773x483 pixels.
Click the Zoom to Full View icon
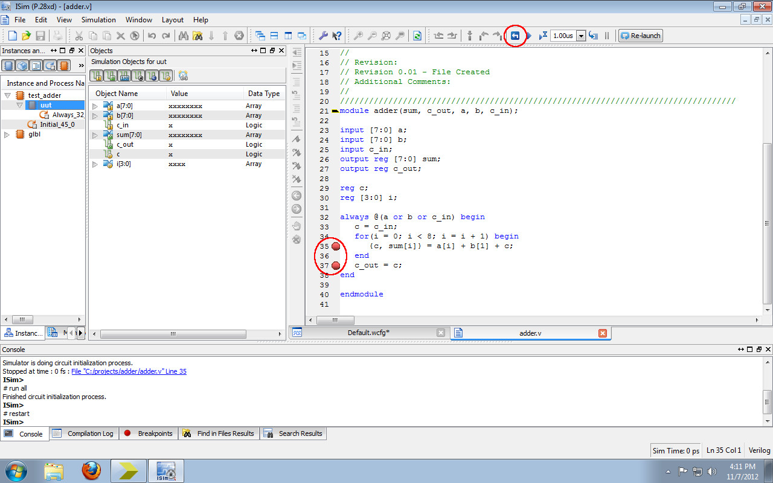pos(386,36)
